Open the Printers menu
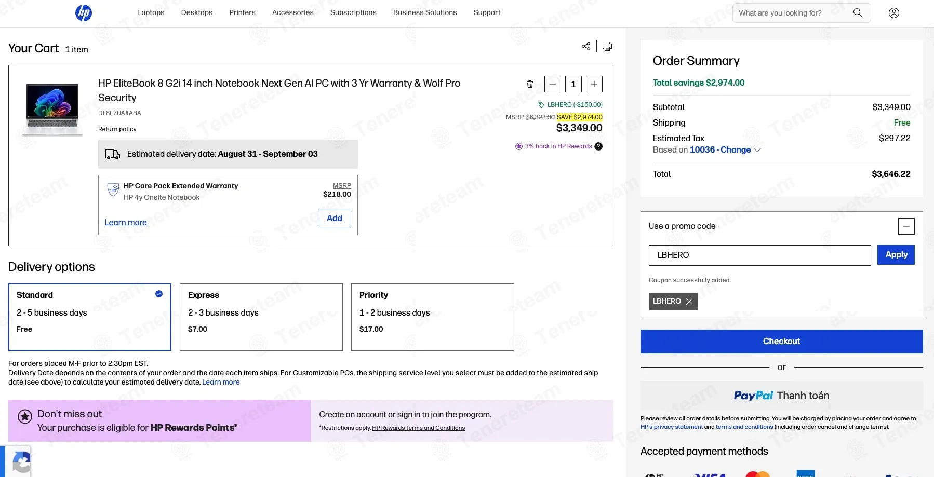Image resolution: width=934 pixels, height=477 pixels. click(243, 12)
